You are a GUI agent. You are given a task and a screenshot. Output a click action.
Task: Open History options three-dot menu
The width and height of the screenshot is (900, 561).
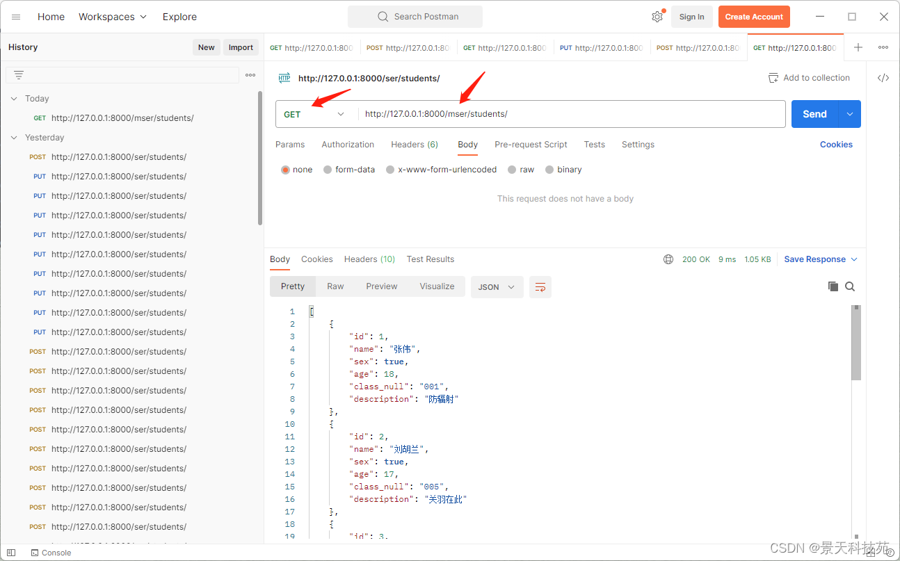click(250, 75)
